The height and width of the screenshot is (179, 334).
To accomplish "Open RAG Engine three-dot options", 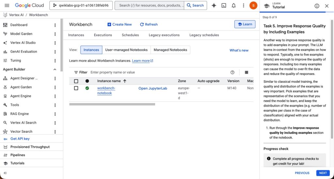I will point(55,114).
